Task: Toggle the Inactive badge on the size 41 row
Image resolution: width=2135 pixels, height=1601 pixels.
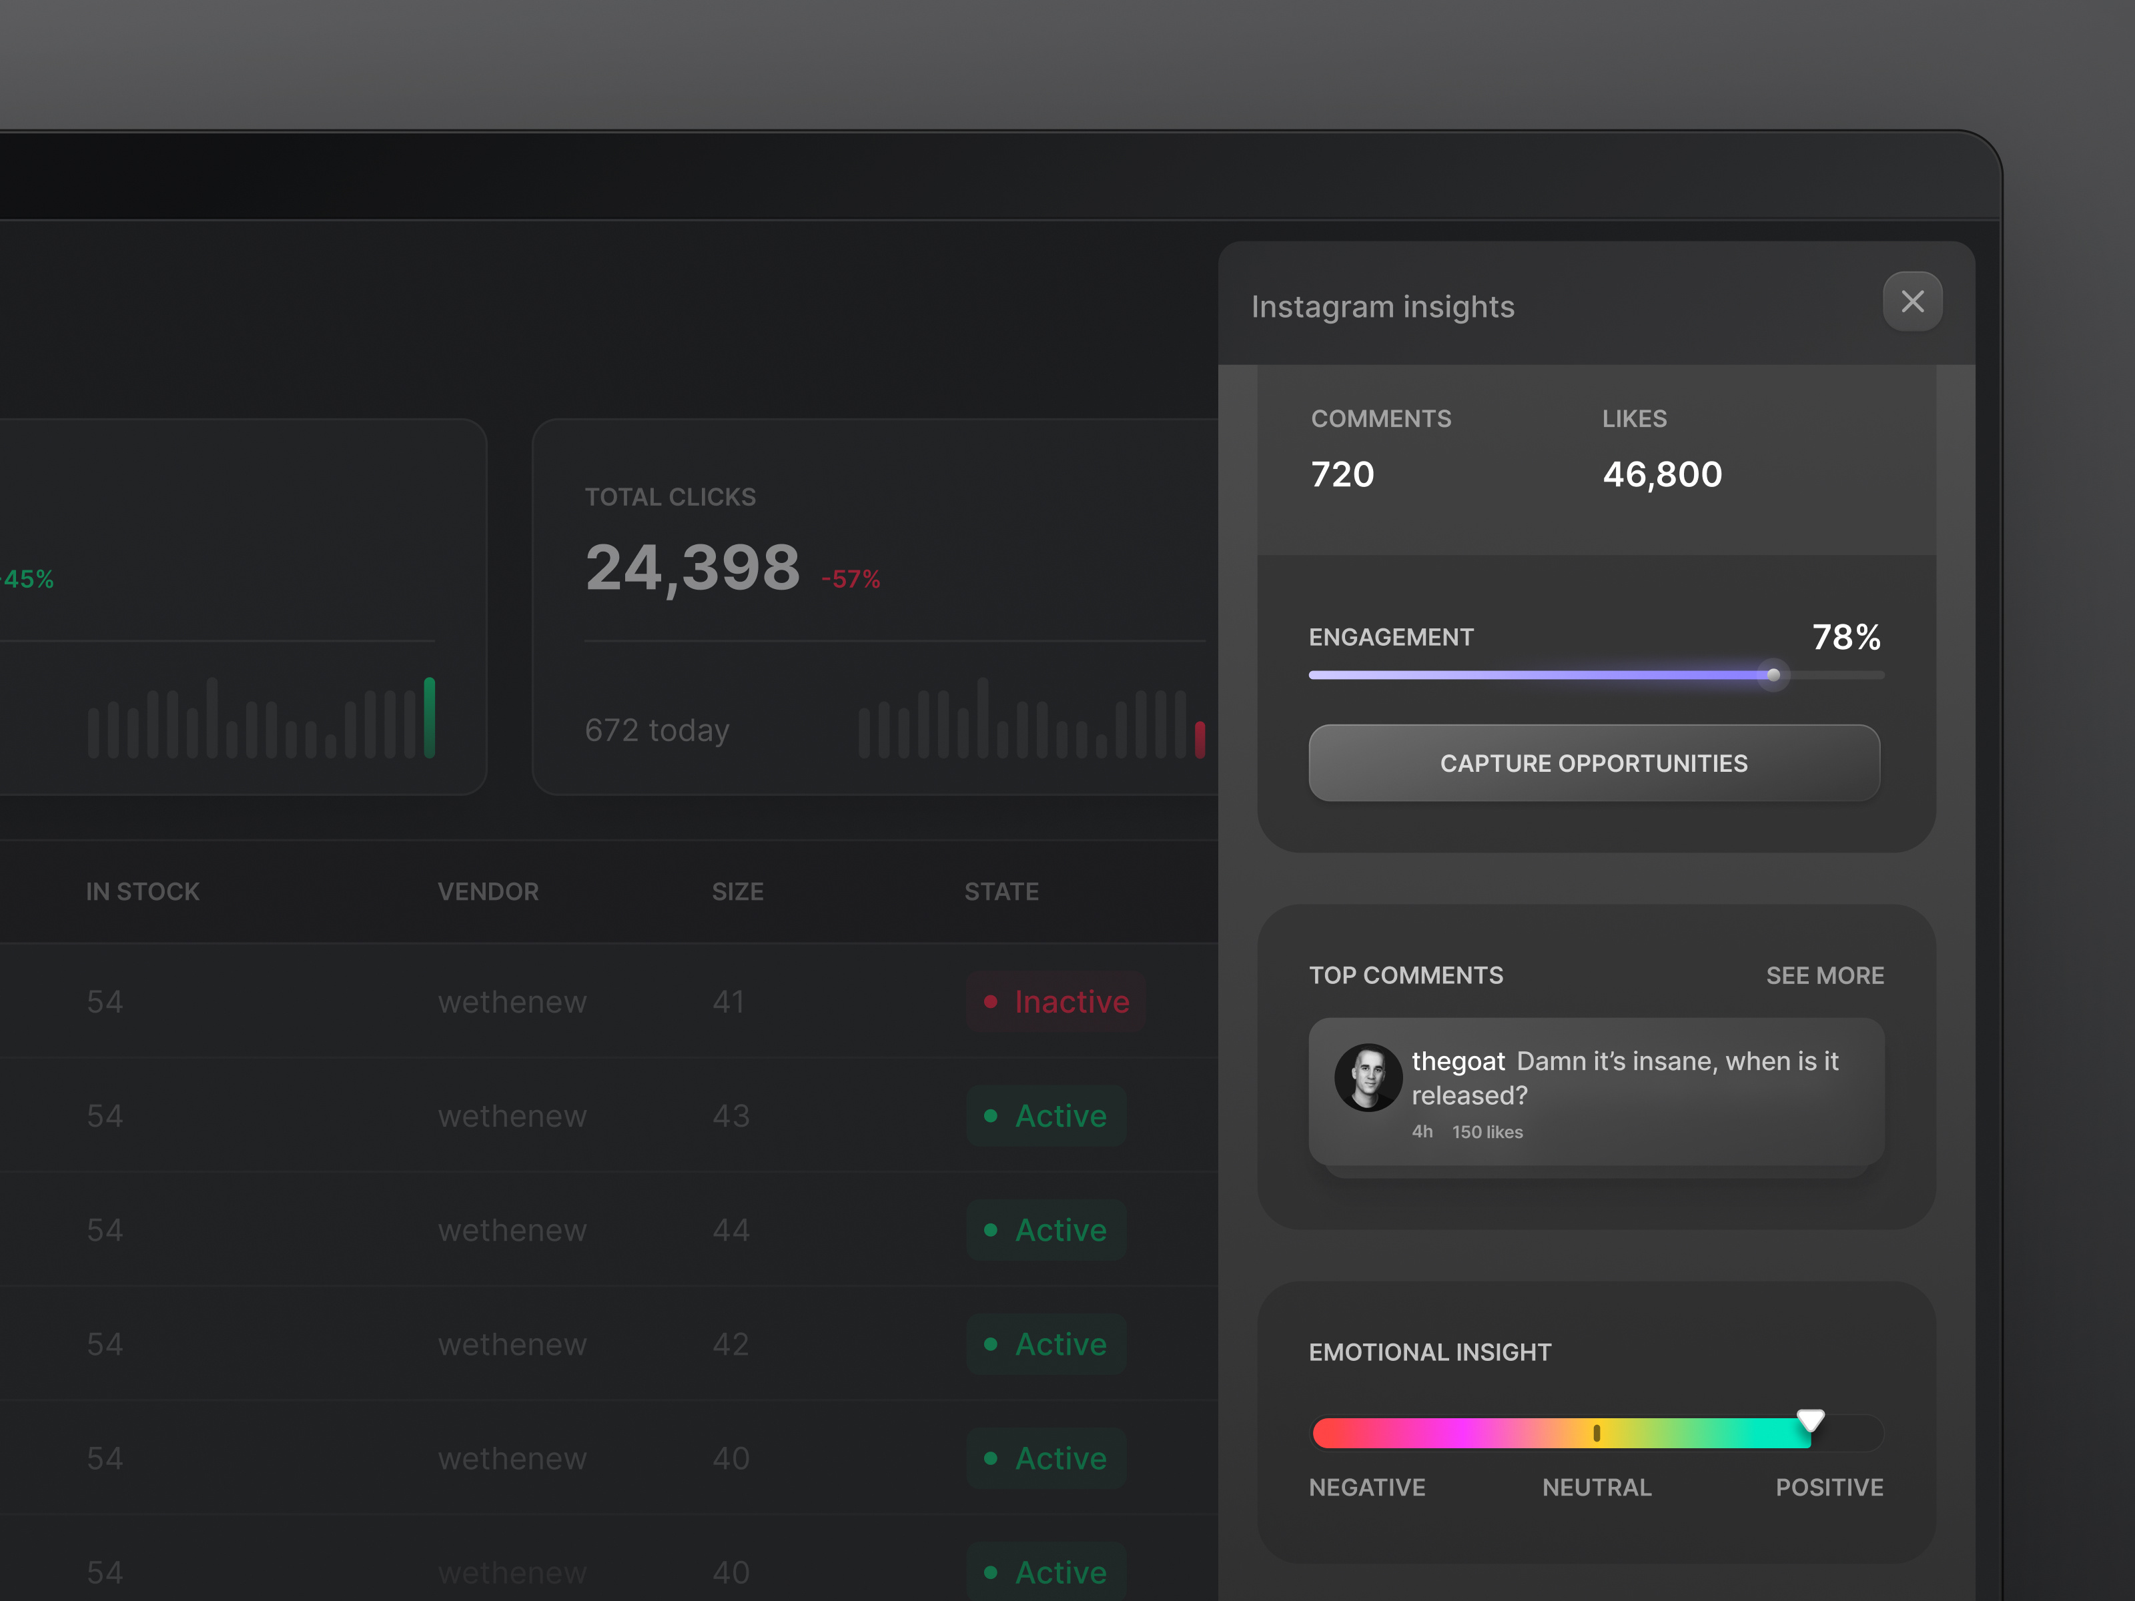Action: click(x=1055, y=1002)
